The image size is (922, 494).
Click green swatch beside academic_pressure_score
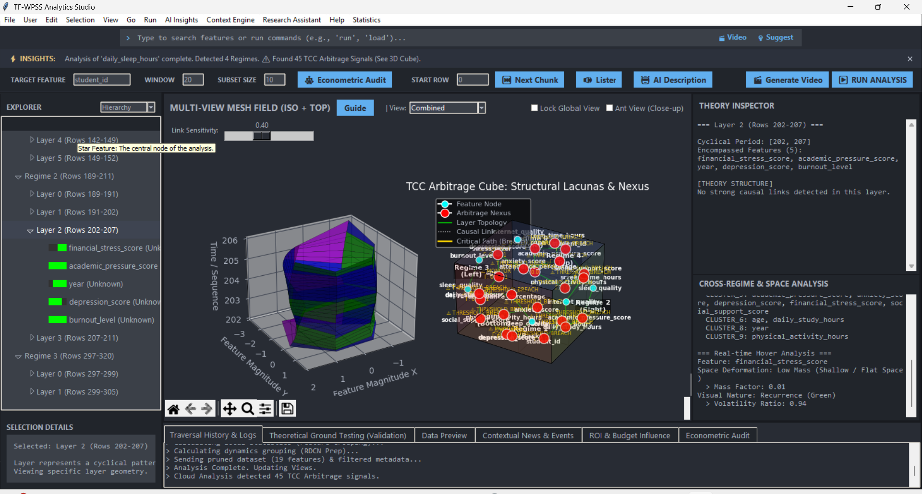coord(57,266)
